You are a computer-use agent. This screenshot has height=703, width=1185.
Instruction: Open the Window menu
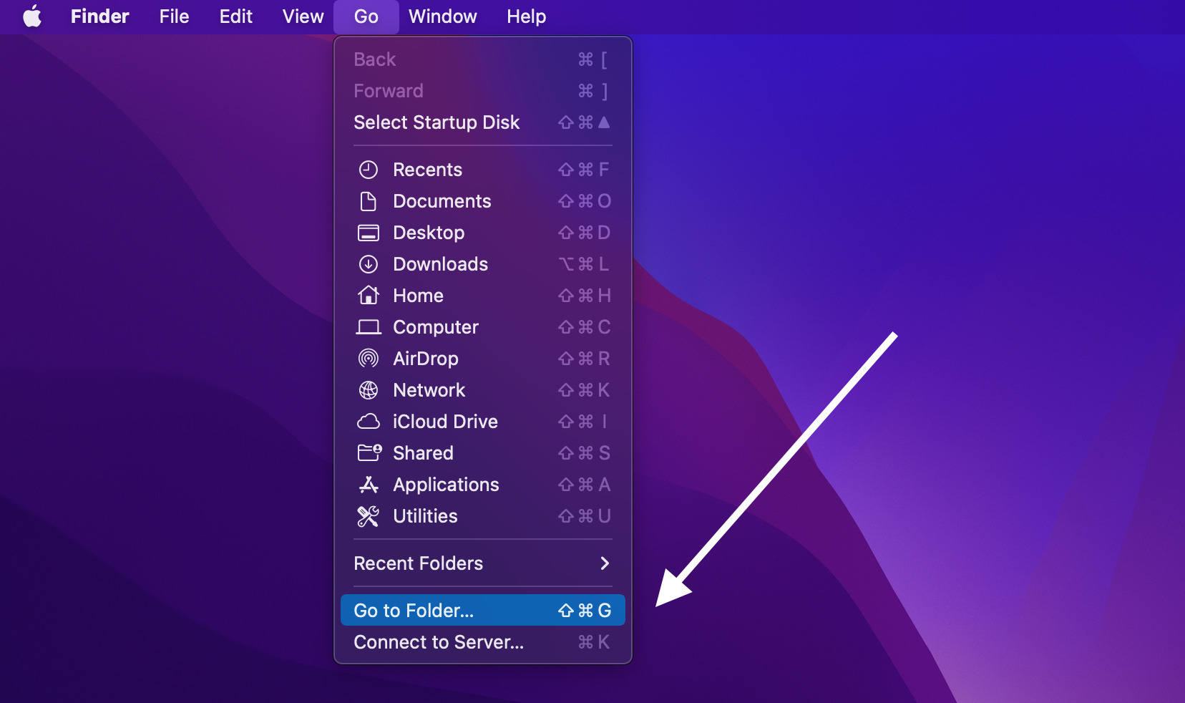pos(442,16)
